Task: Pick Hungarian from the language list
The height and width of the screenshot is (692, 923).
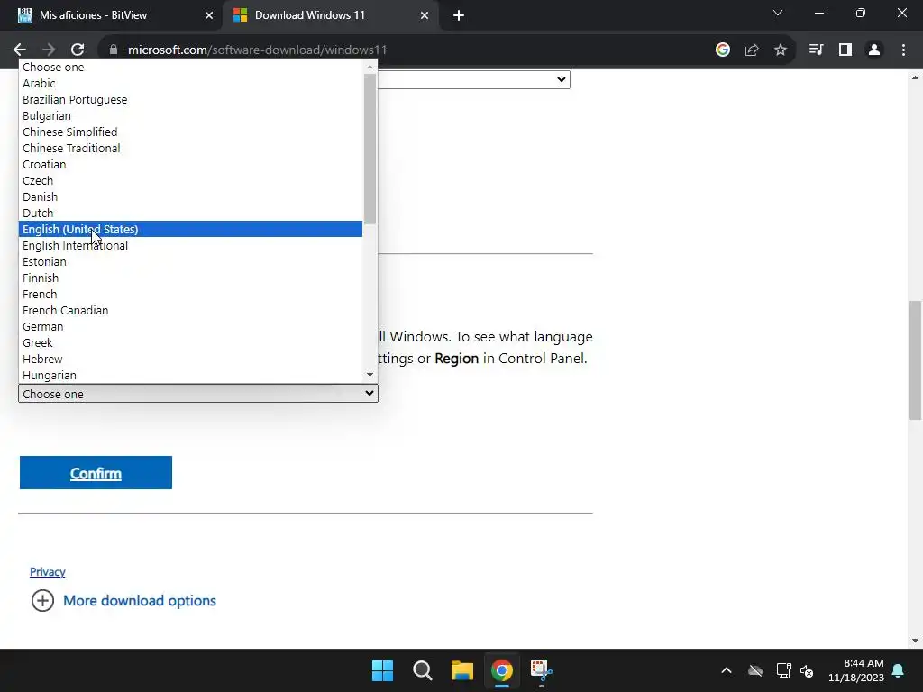Action: (x=191, y=375)
